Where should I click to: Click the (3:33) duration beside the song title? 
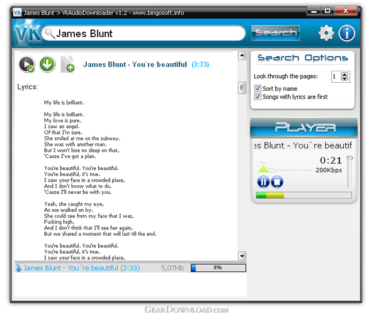tap(201, 64)
